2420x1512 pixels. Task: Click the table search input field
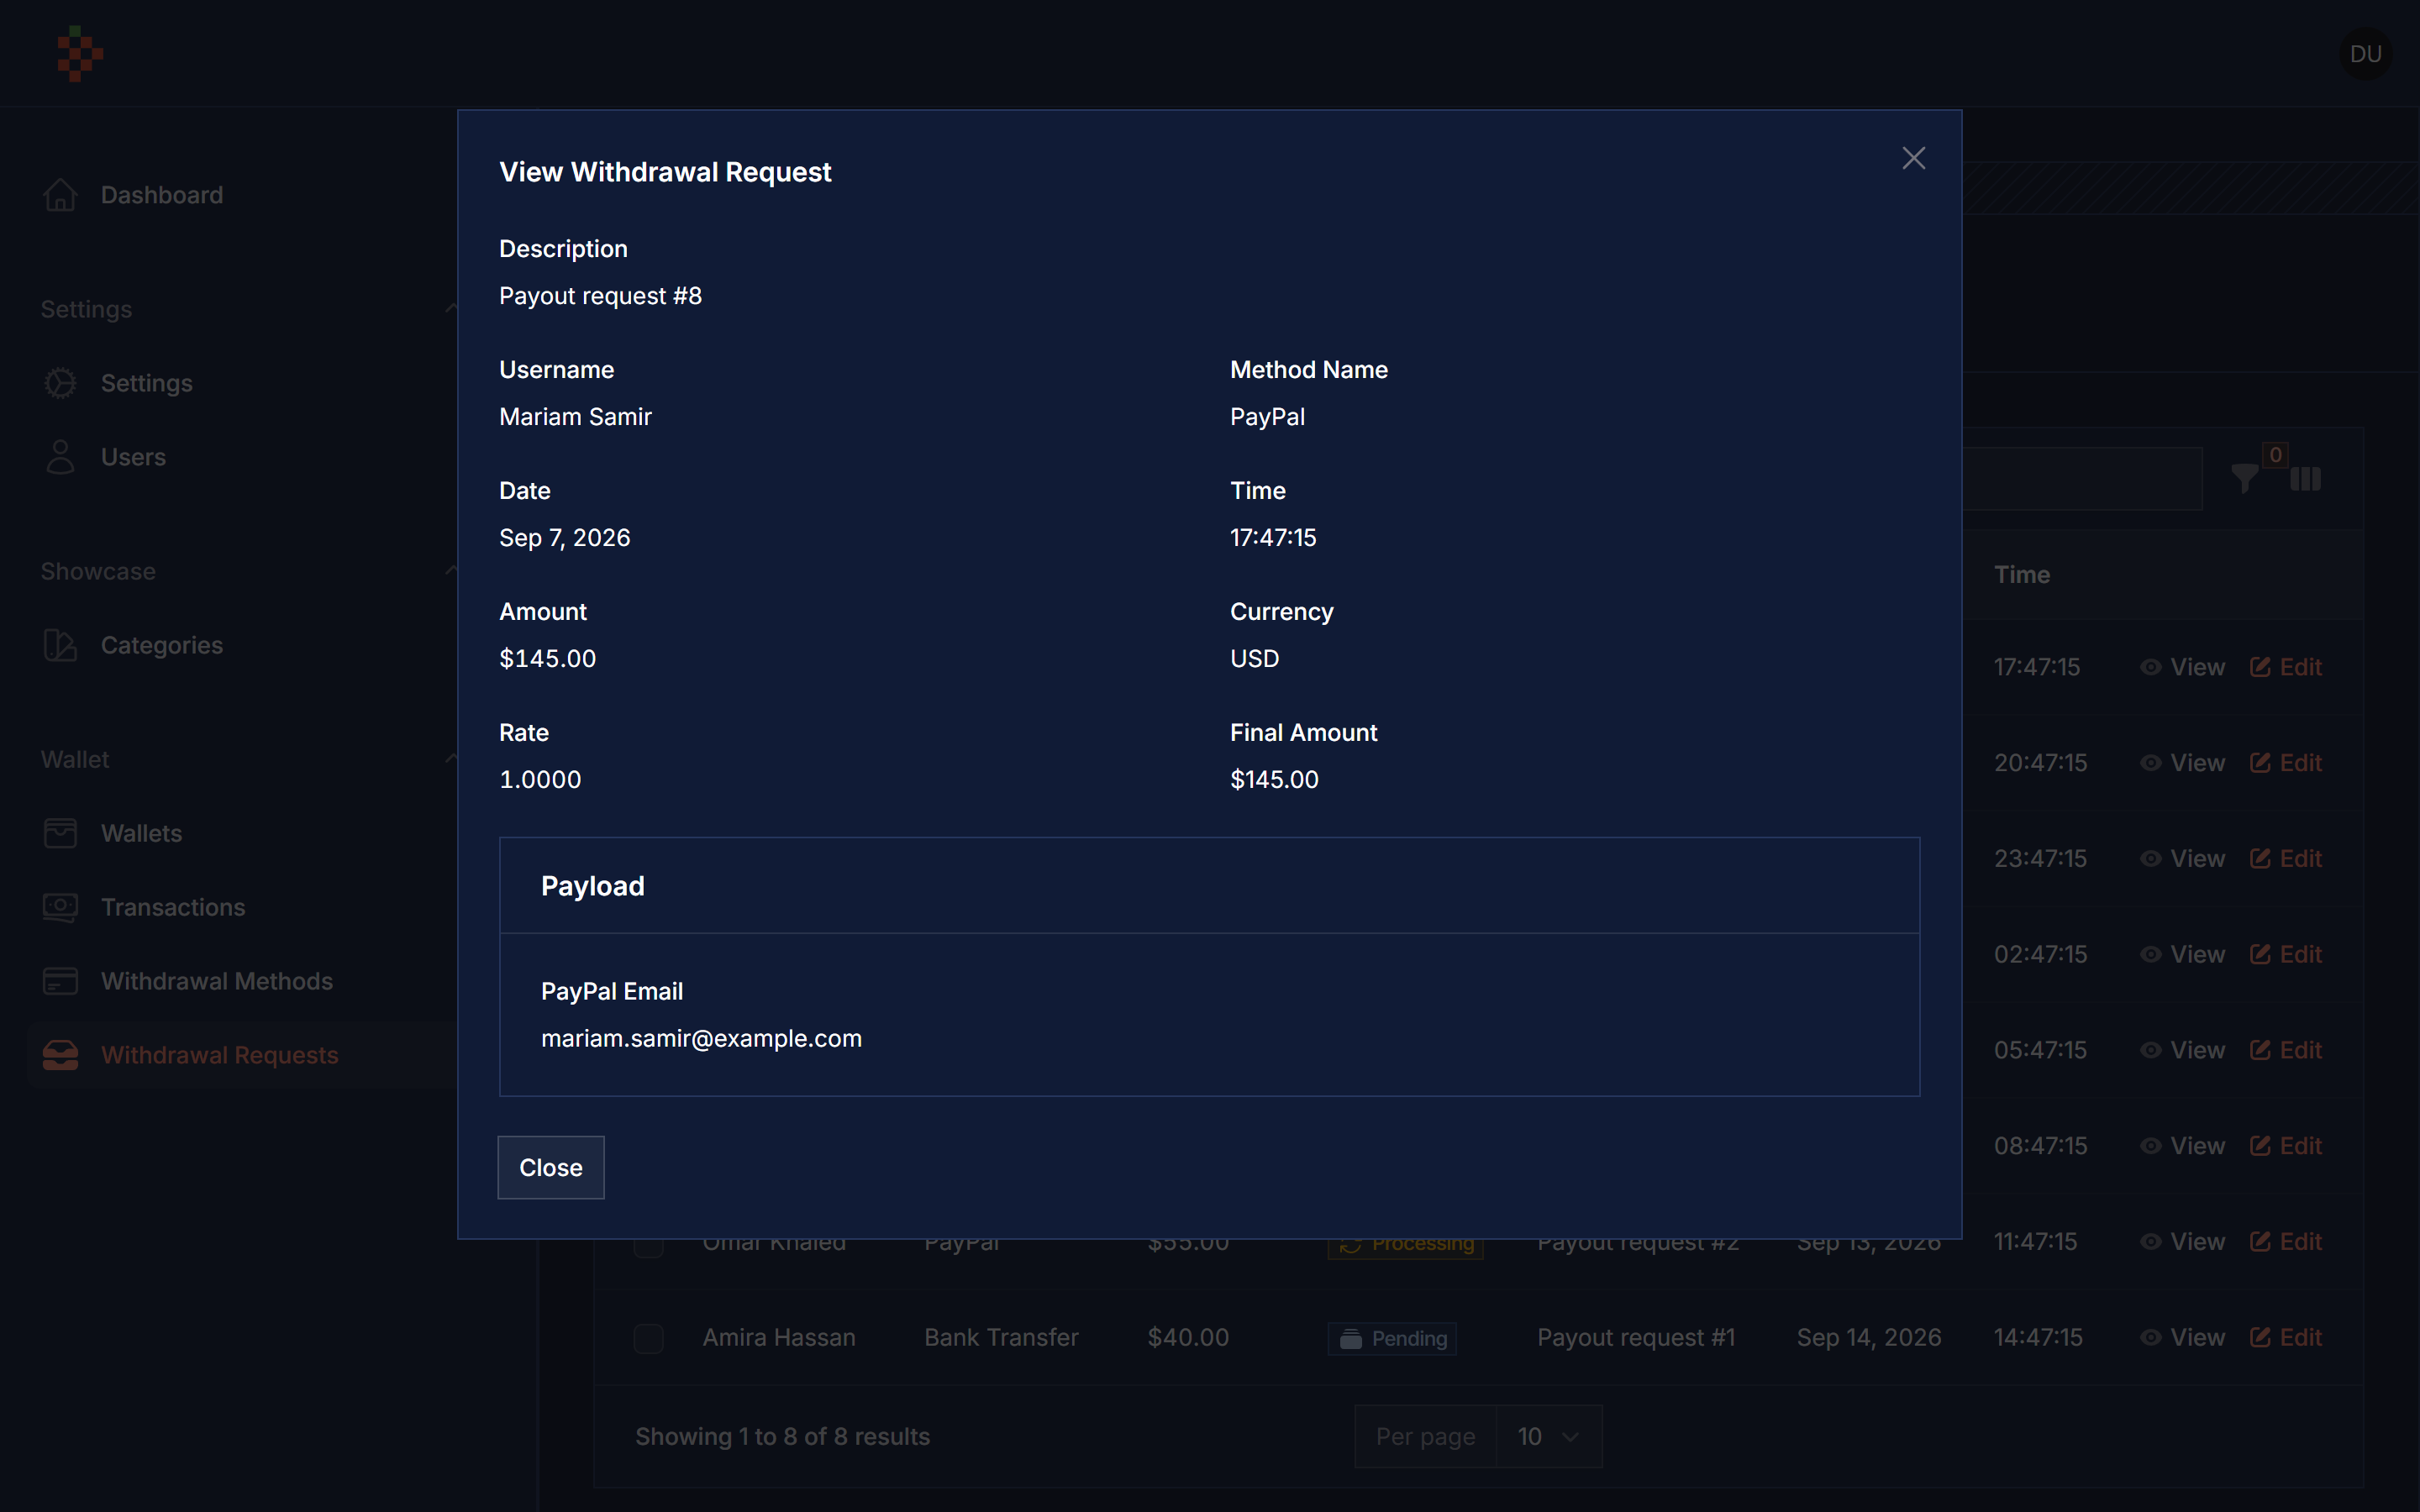click(2082, 479)
